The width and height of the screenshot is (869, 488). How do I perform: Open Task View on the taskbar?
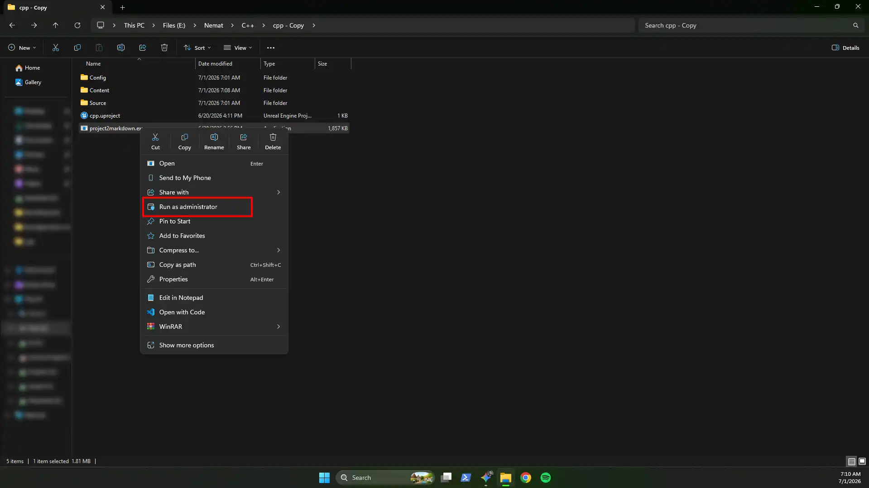click(x=446, y=478)
